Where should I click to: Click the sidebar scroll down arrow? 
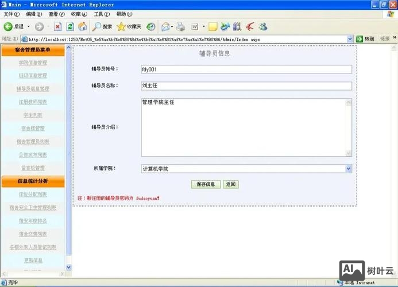coord(68,267)
